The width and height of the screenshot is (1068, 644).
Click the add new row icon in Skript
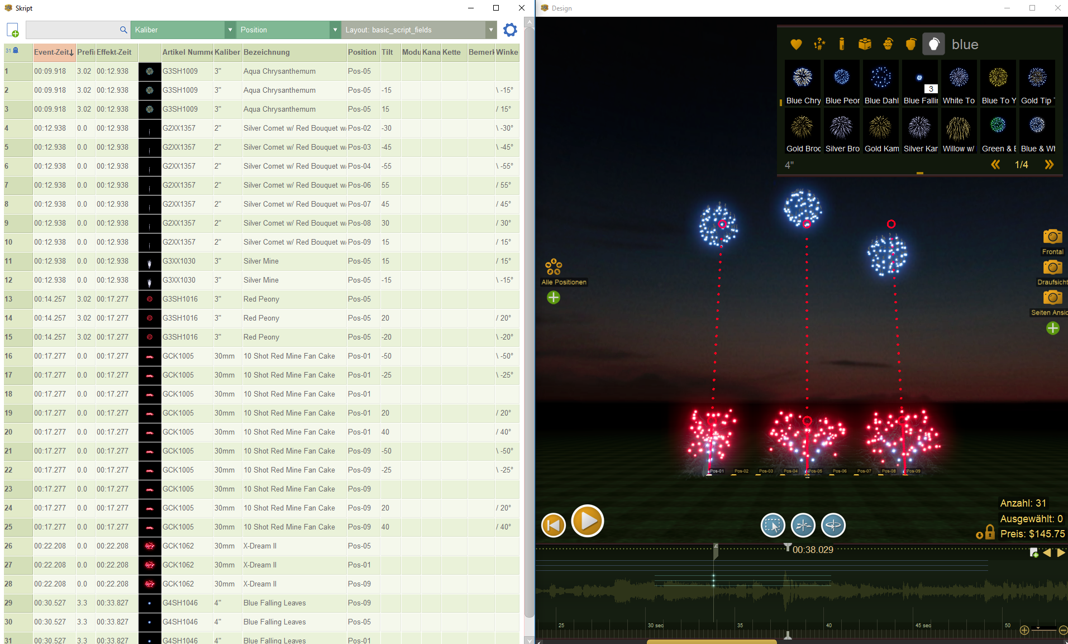point(13,30)
